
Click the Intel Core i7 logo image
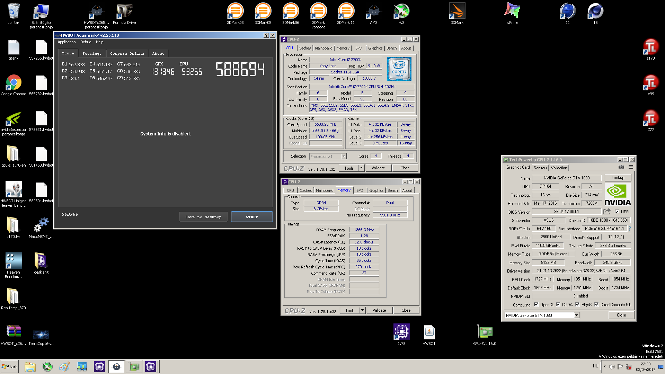(x=399, y=69)
